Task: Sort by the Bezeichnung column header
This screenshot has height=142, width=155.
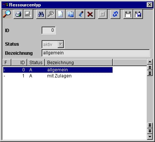Action: pyautogui.click(x=79, y=62)
